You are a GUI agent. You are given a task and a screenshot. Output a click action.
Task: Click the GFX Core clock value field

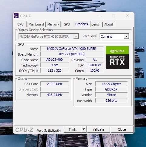tap(55, 84)
